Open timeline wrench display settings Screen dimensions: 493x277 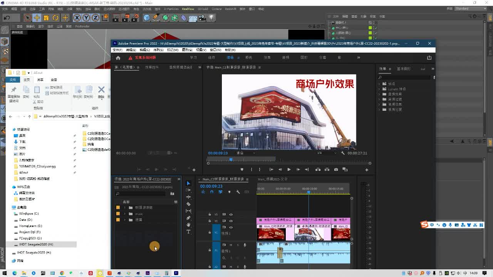[x=238, y=192]
